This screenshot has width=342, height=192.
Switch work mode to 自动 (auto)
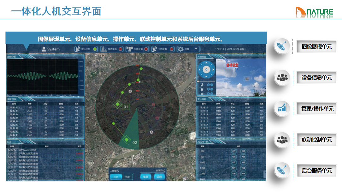pos(116,177)
